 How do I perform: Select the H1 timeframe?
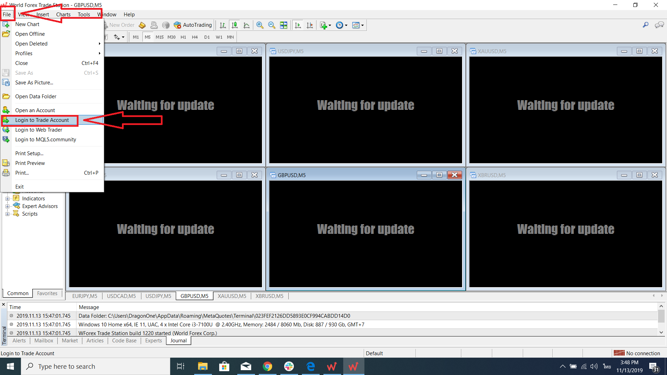183,37
